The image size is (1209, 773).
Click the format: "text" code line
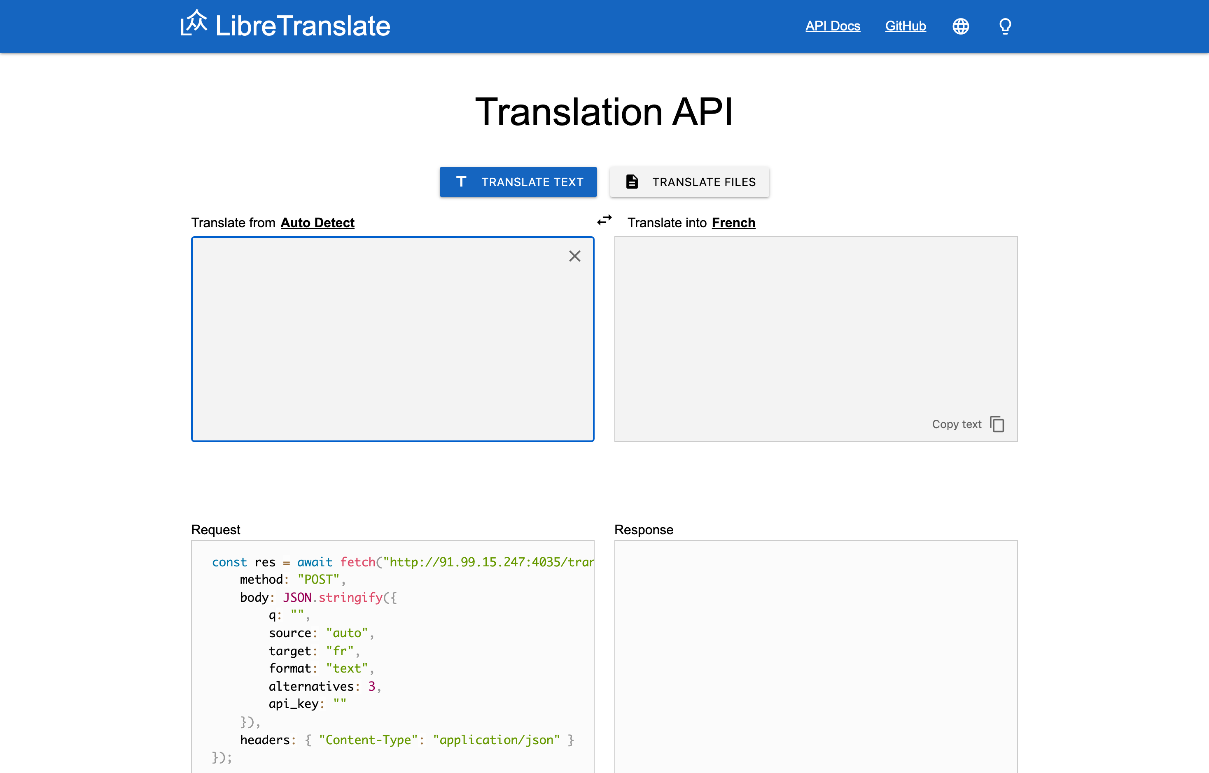coord(321,668)
